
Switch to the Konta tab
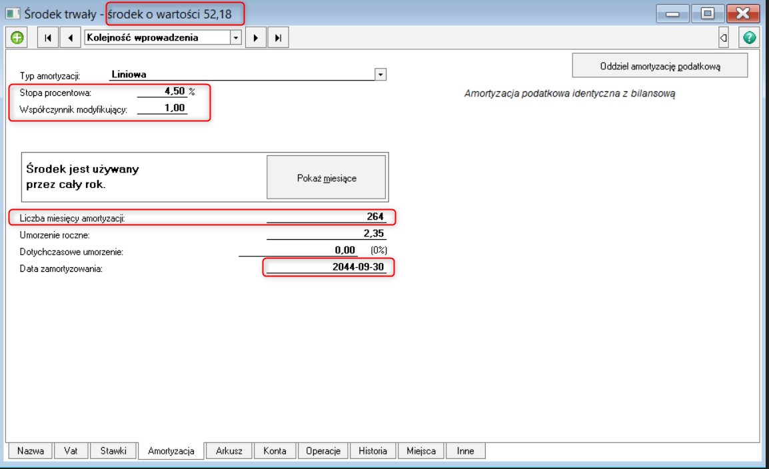point(275,451)
